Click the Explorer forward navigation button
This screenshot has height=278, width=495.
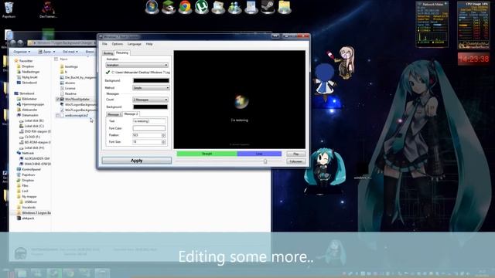pos(21,42)
